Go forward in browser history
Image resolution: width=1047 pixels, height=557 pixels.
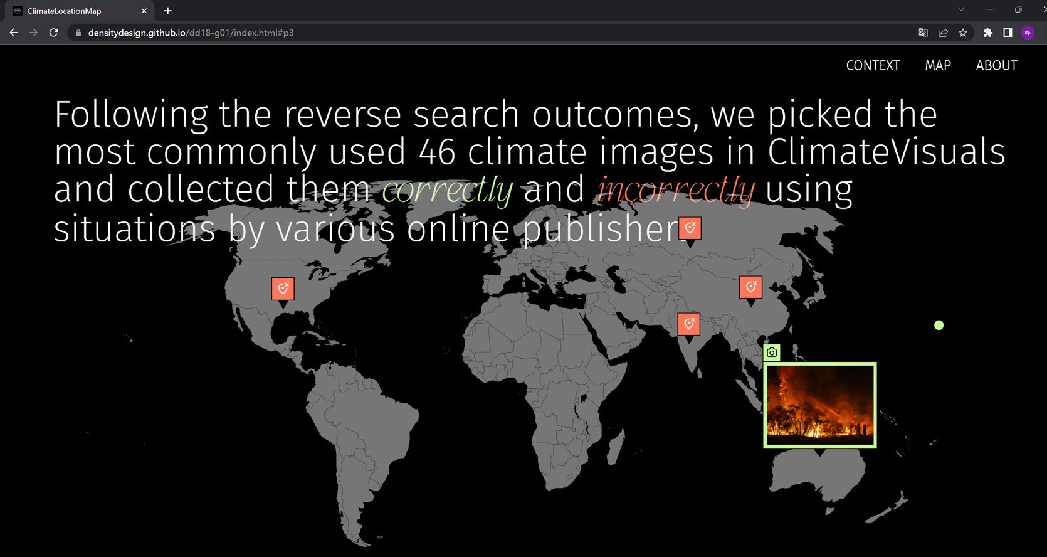34,33
